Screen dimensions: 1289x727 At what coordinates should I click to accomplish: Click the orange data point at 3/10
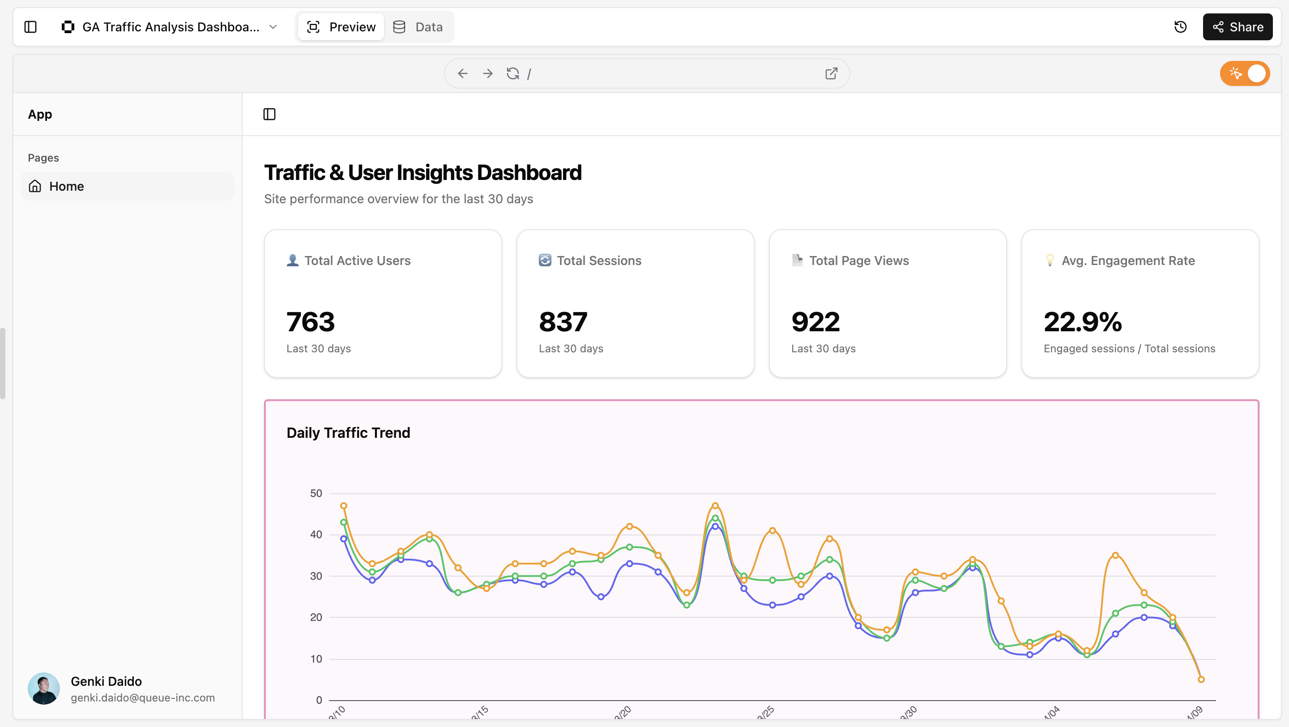coord(344,506)
